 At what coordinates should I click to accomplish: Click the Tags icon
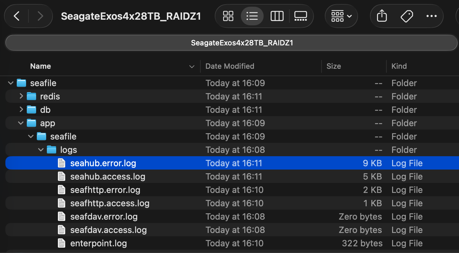click(x=406, y=16)
